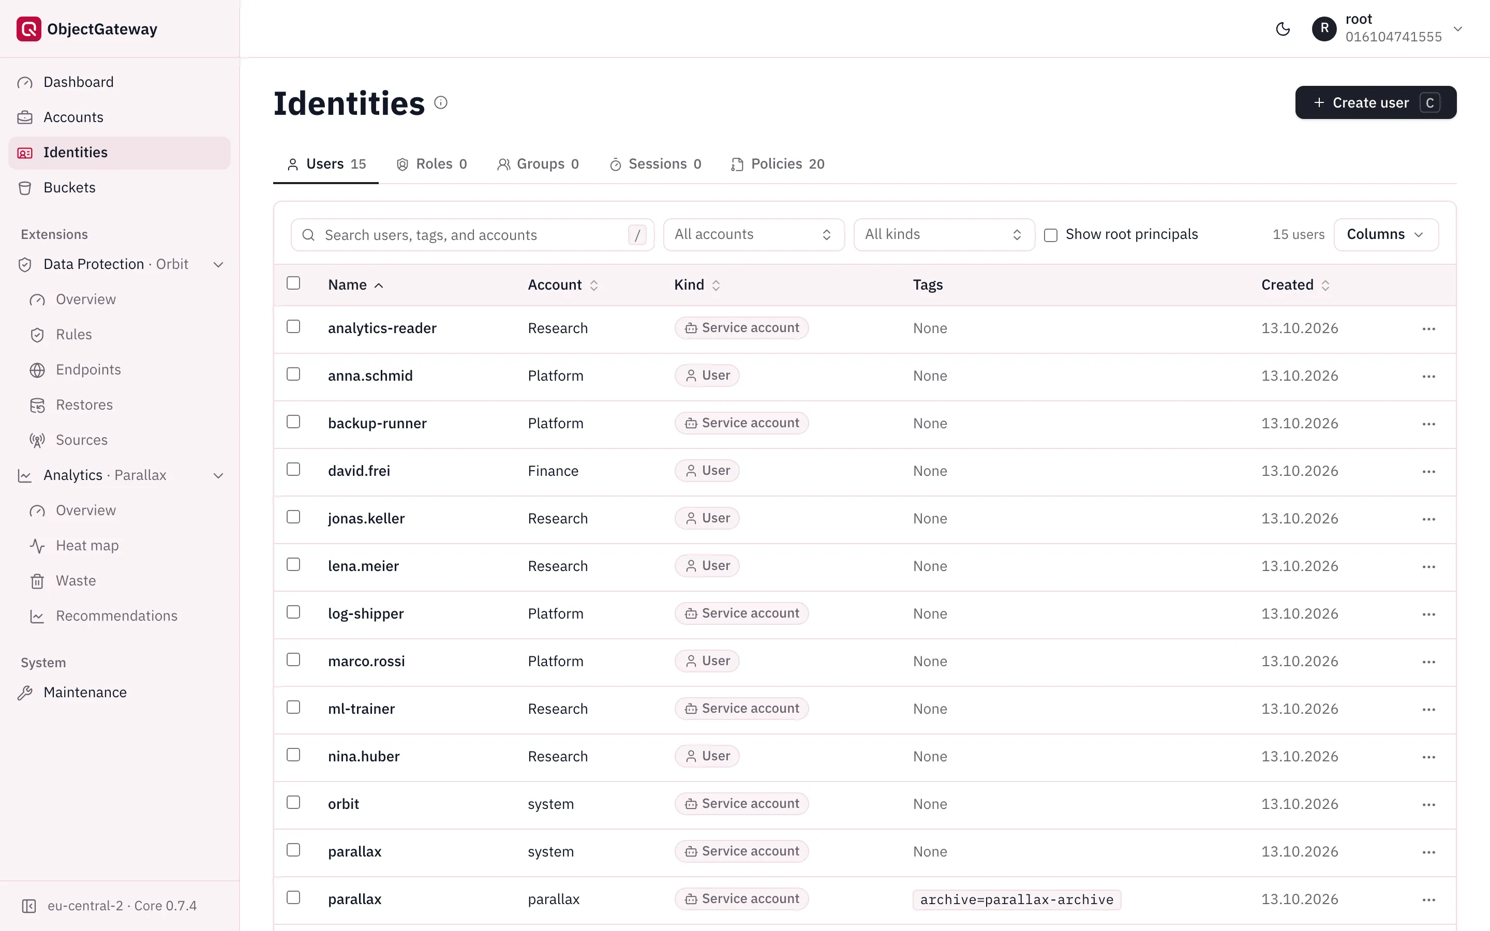Screen dimensions: 1490x931
Task: Select the backup-runner row checkbox
Action: coord(293,422)
